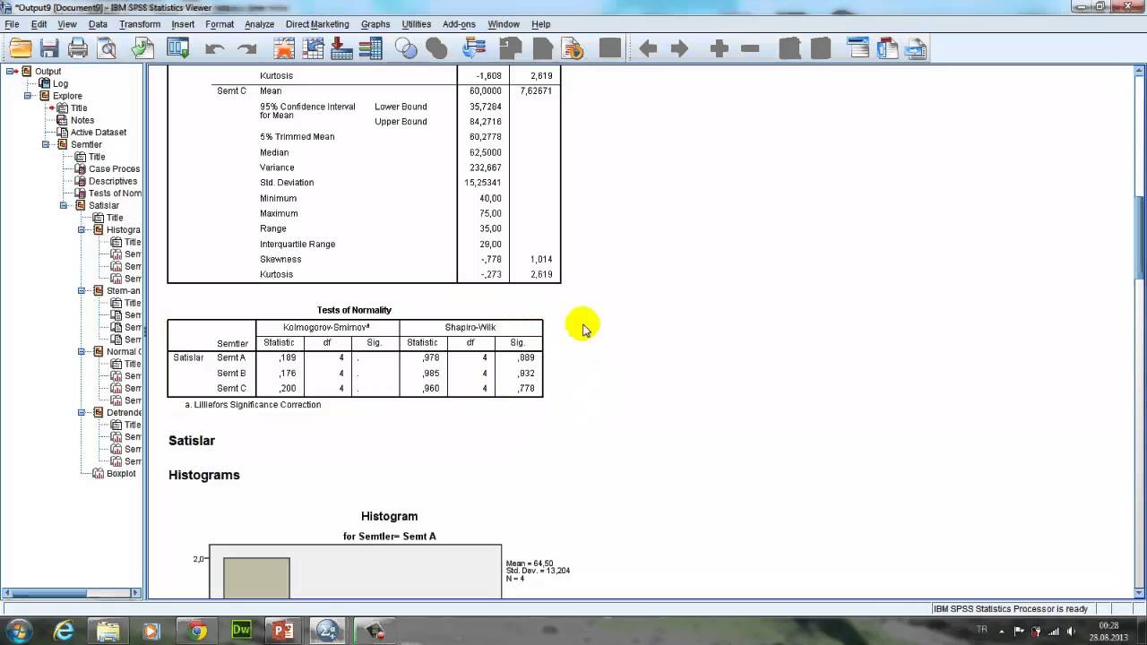Open Google Chrome from the taskbar
Image resolution: width=1147 pixels, height=645 pixels.
tap(197, 631)
